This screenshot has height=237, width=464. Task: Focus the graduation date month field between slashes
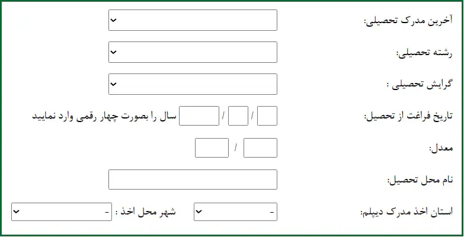point(238,116)
